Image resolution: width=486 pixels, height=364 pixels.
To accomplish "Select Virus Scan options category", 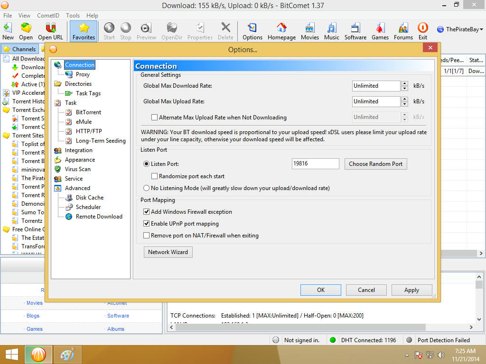I will click(x=77, y=169).
